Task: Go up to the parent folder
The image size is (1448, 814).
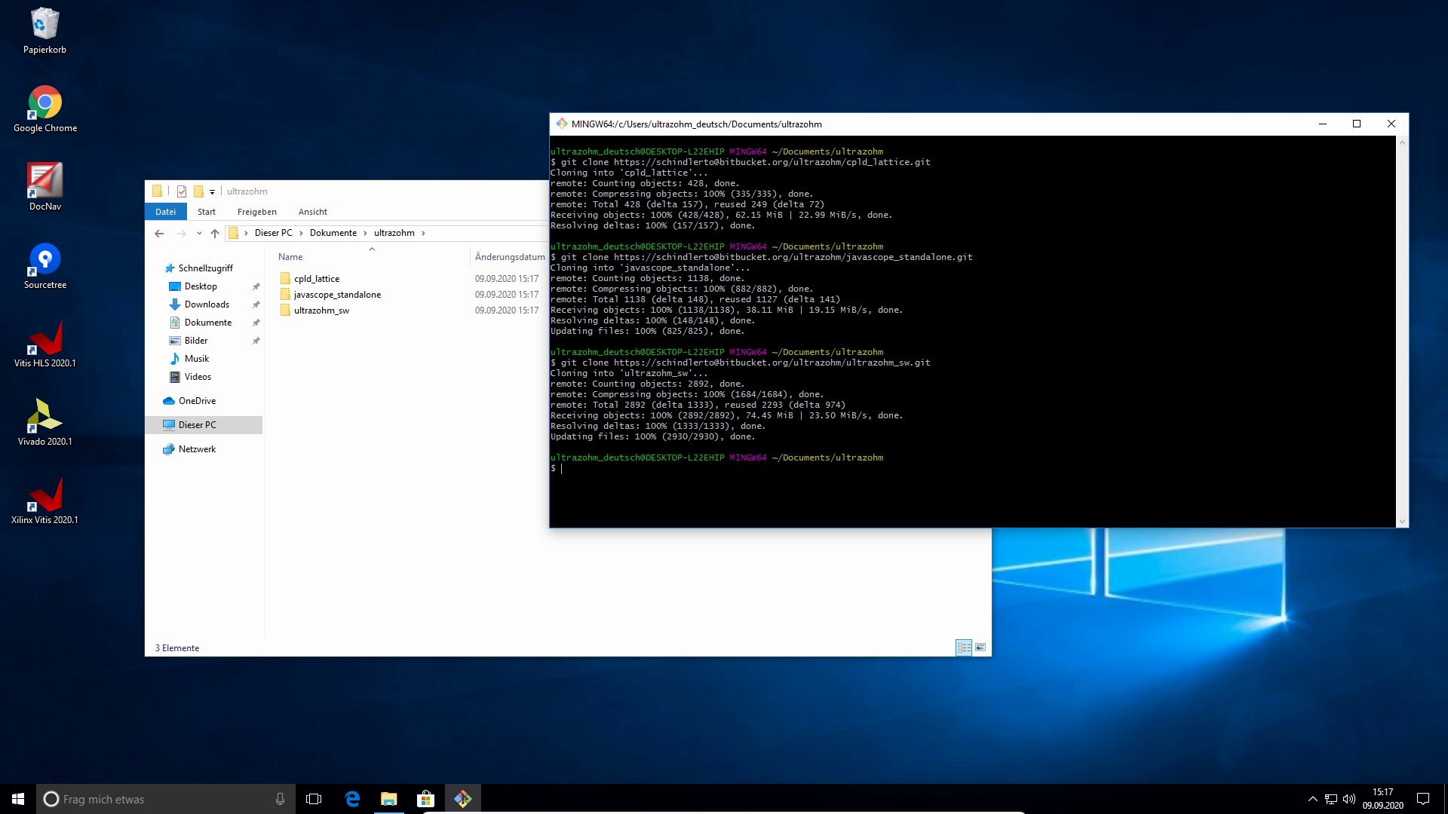Action: 215,234
